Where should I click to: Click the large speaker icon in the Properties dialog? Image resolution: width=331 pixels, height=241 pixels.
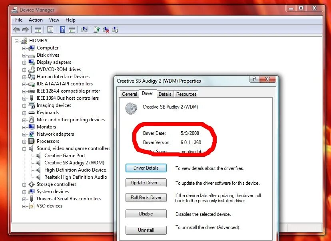tap(131, 108)
